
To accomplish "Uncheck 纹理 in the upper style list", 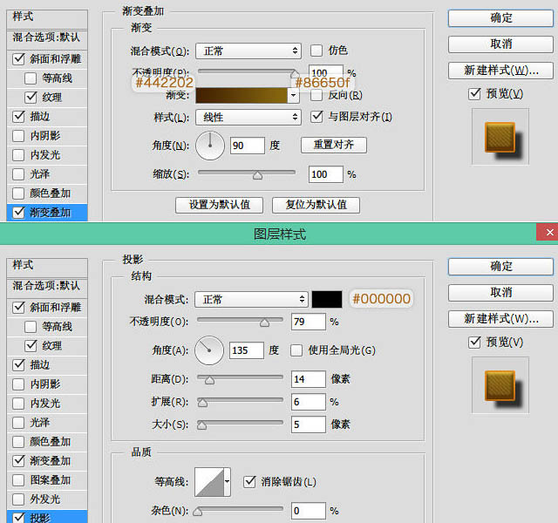I will pyautogui.click(x=31, y=97).
